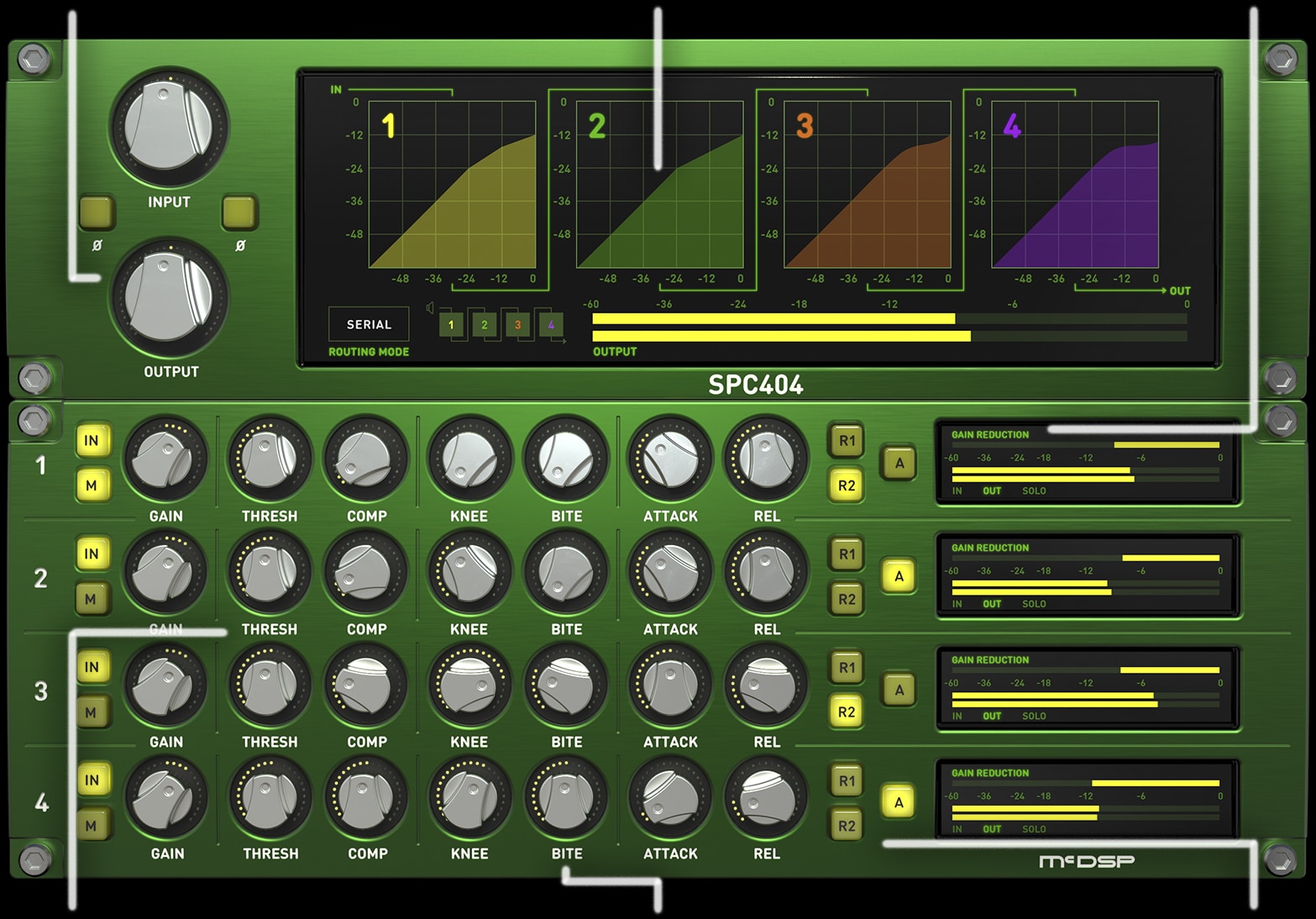Click band 1 BITE knob

566,459
